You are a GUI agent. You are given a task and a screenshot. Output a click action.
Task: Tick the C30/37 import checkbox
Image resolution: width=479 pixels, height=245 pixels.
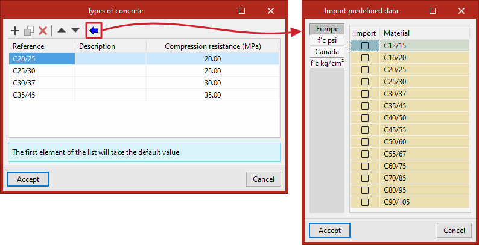[365, 94]
